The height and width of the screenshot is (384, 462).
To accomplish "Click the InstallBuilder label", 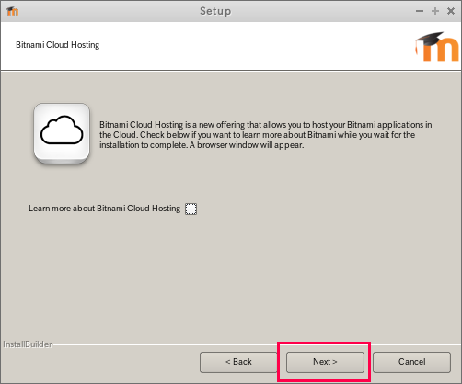I will [x=28, y=344].
